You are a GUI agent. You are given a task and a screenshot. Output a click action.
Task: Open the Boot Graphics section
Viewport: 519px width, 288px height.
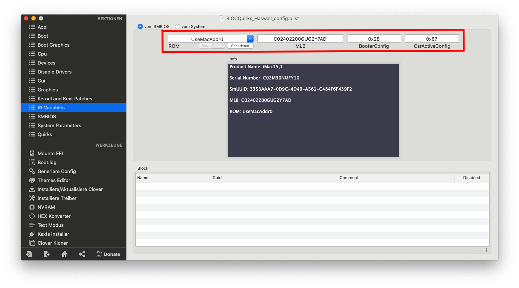coord(73,45)
